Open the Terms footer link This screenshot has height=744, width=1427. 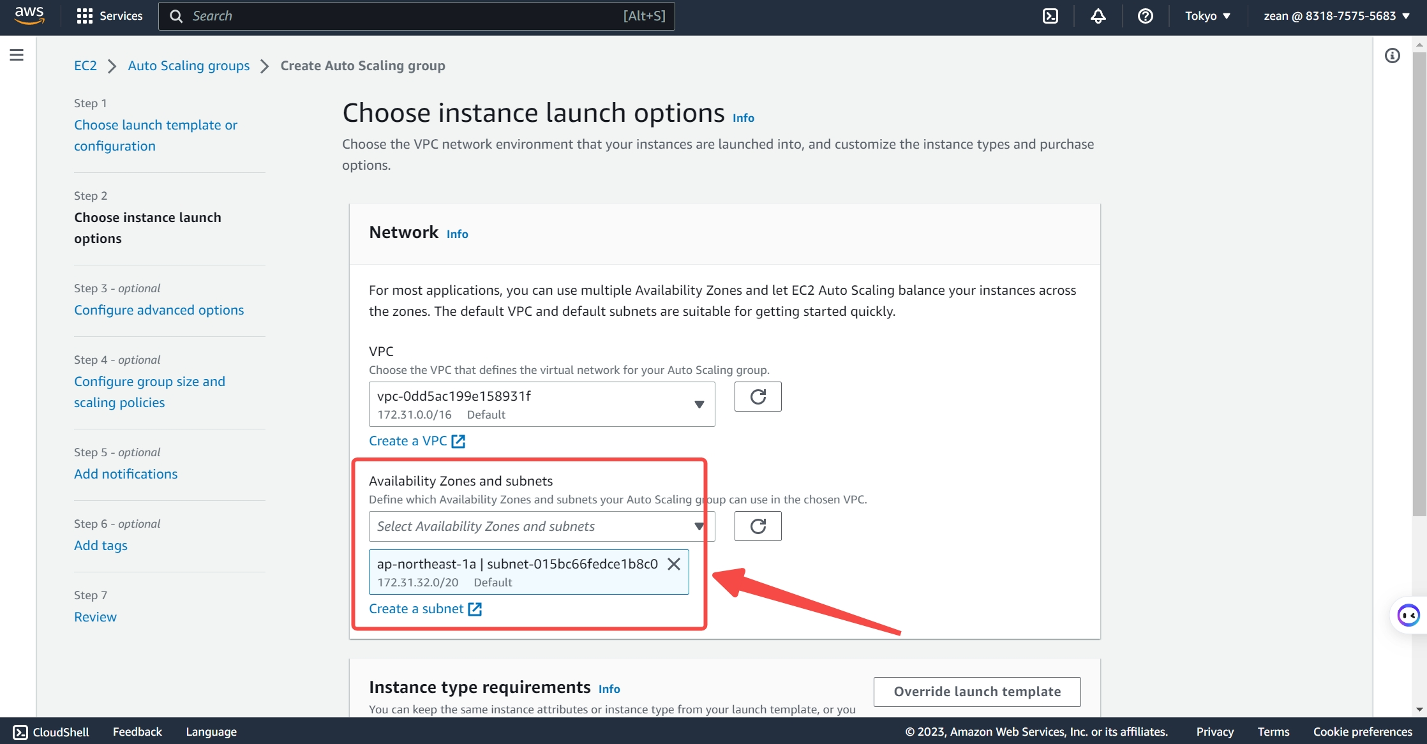[1273, 732]
